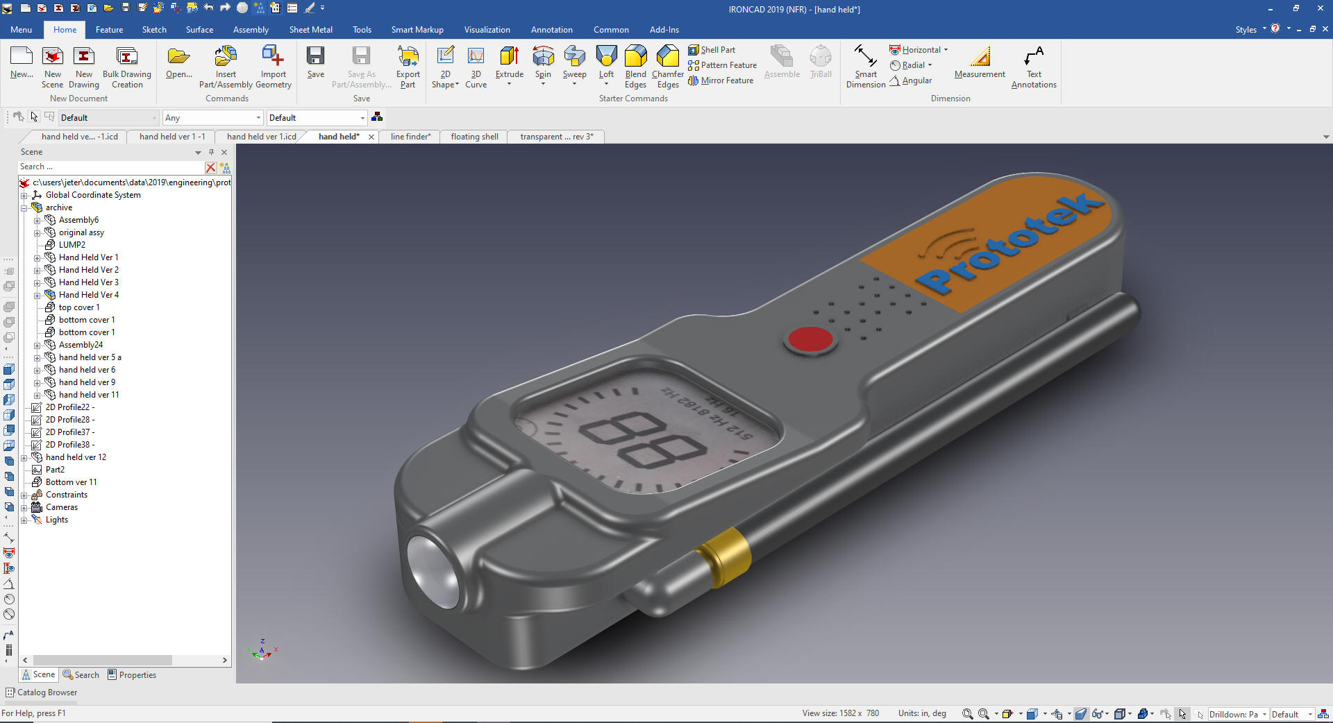This screenshot has height=723, width=1333.
Task: Pin the Scene panel
Action: pyautogui.click(x=212, y=152)
